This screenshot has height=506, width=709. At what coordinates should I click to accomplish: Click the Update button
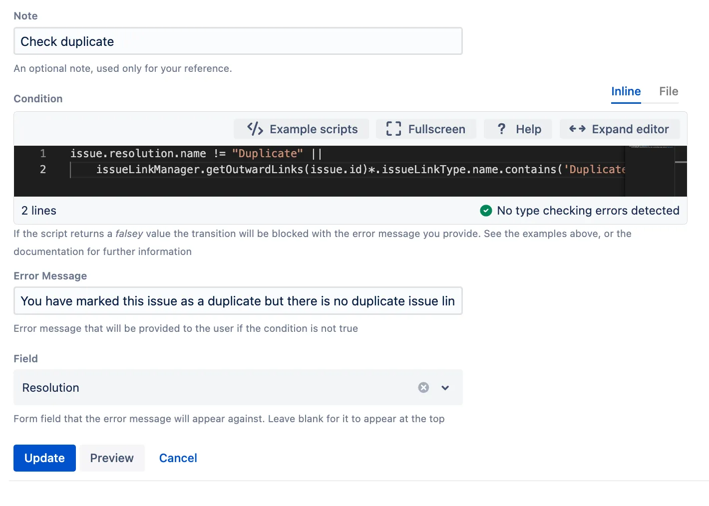(x=44, y=458)
